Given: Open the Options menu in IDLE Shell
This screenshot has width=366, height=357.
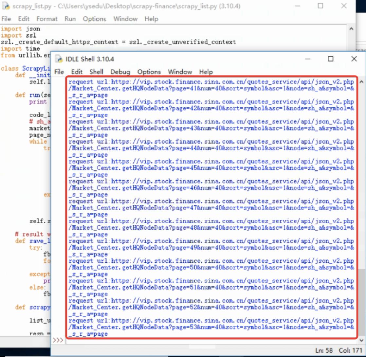Looking at the screenshot, I should pyautogui.click(x=149, y=72).
